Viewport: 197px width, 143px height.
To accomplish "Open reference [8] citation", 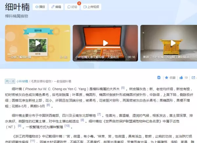I will pyautogui.click(x=82, y=120).
